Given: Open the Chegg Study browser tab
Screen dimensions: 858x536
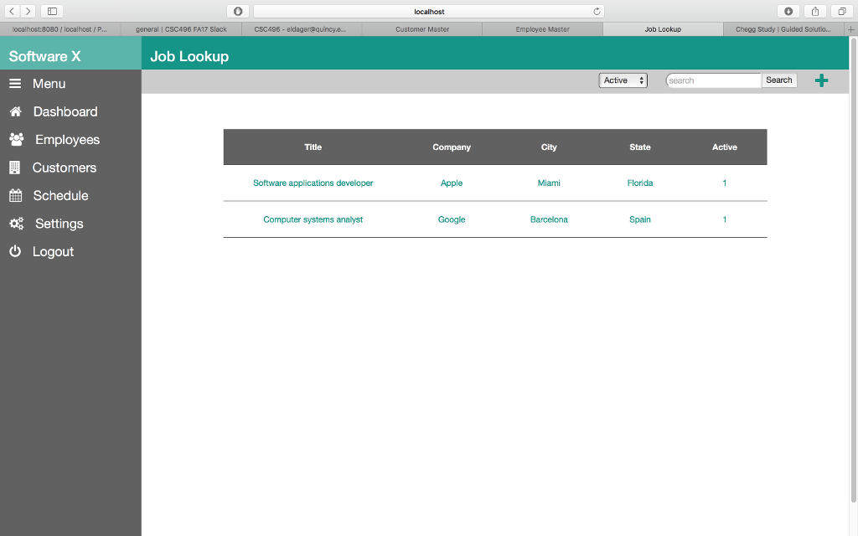Looking at the screenshot, I should [783, 28].
